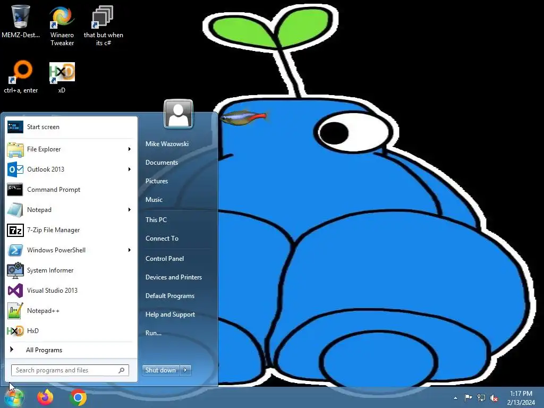Image resolution: width=544 pixels, height=408 pixels.
Task: Open Connect To link
Action: pos(162,239)
